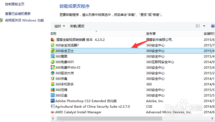Open the help question mark icon

pyautogui.click(x=213, y=26)
